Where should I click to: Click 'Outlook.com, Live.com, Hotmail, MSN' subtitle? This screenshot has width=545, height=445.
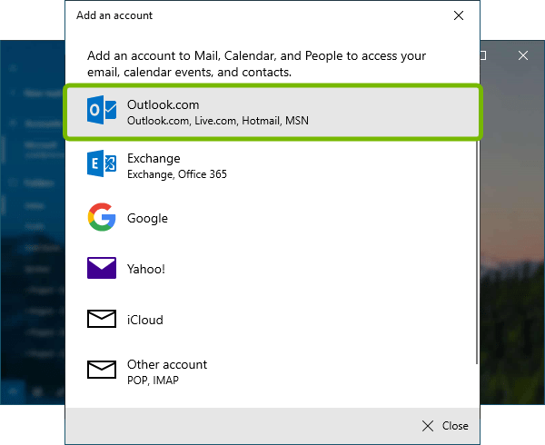click(x=218, y=121)
